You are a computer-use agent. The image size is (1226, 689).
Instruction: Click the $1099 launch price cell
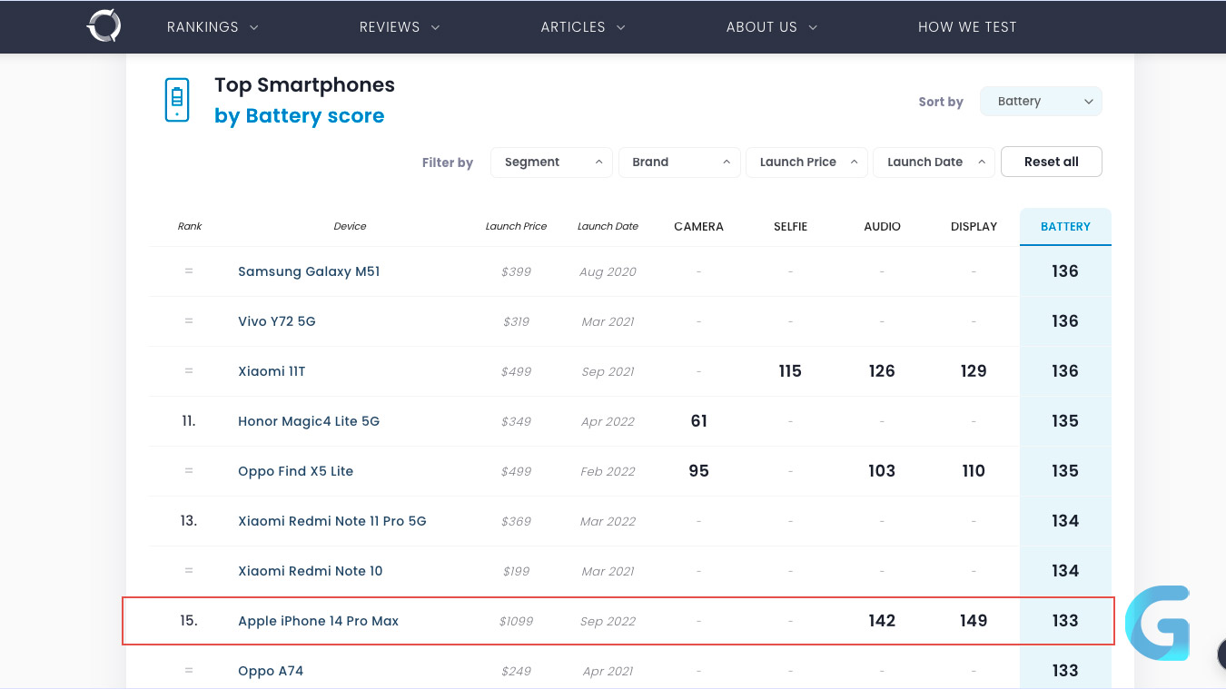516,621
